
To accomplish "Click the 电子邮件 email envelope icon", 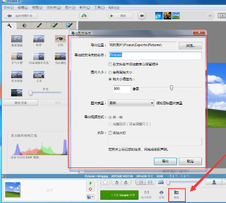I will (147, 192).
